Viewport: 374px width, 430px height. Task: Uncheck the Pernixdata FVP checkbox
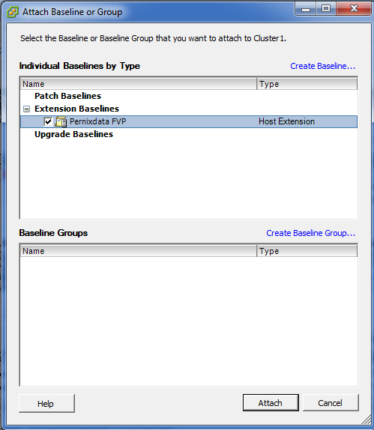point(48,121)
